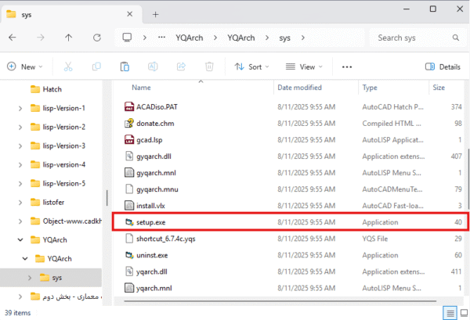Click the Delete trash icon

click(x=209, y=67)
